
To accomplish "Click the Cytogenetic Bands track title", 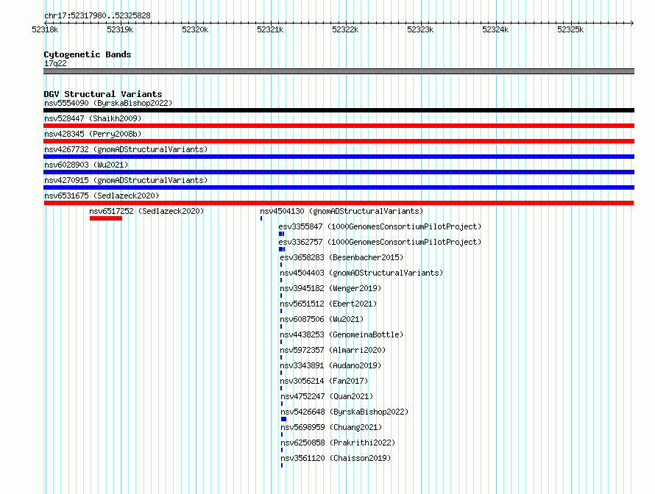I will [88, 54].
